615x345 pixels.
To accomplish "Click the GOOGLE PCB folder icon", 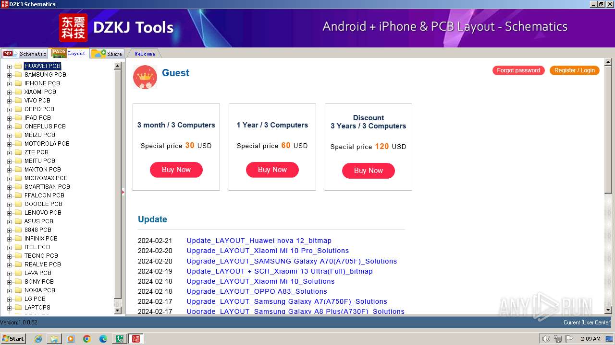I will tap(18, 204).
